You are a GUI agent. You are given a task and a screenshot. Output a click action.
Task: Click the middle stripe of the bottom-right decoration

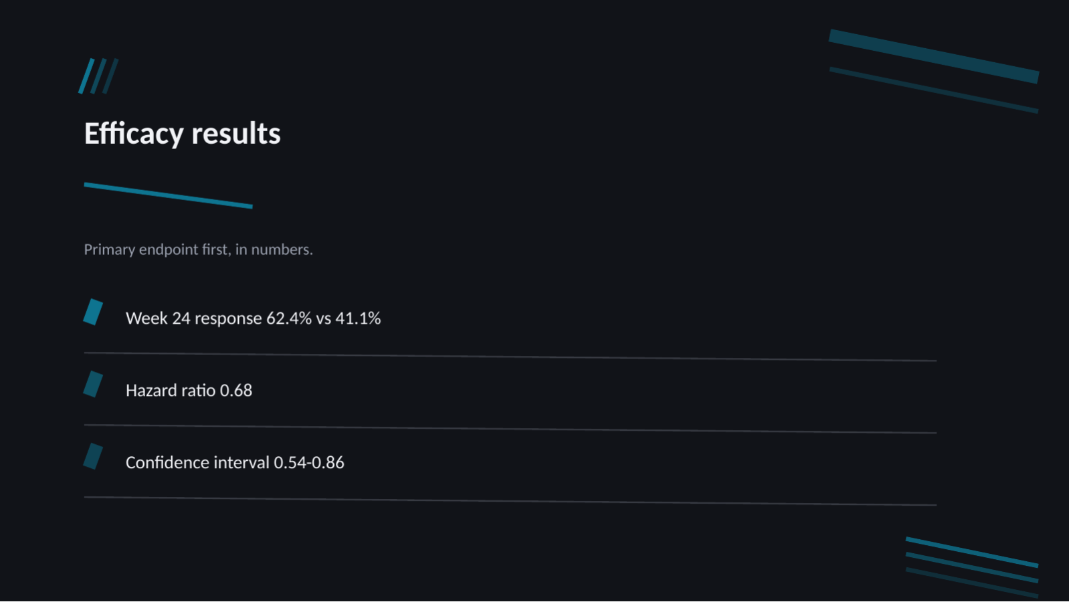click(972, 567)
